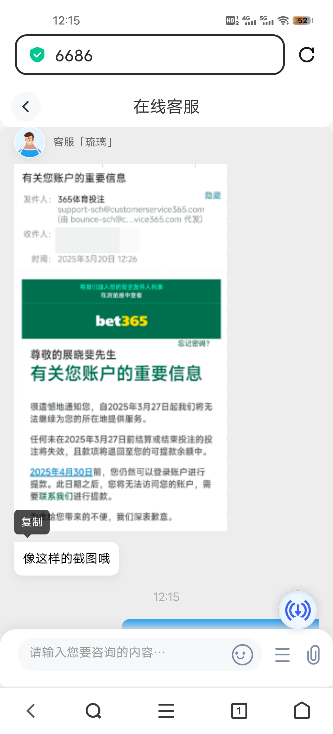Image resolution: width=333 pixels, height=734 pixels.
Task: Show open tabs counter
Action: (x=239, y=711)
